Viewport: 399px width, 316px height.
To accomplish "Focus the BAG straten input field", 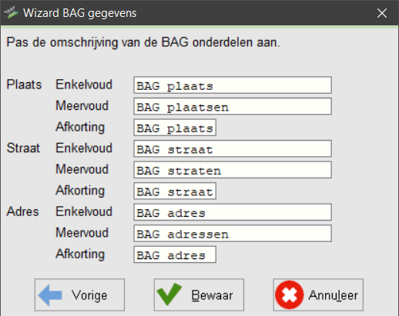I will click(233, 170).
